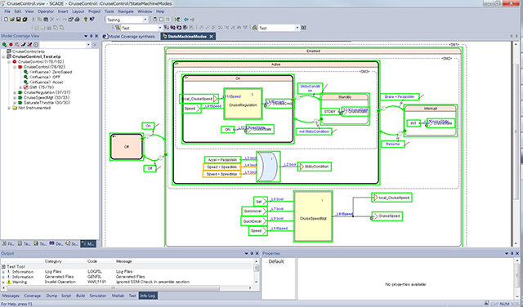
Task: Pin the Output panel
Action: tap(252, 253)
